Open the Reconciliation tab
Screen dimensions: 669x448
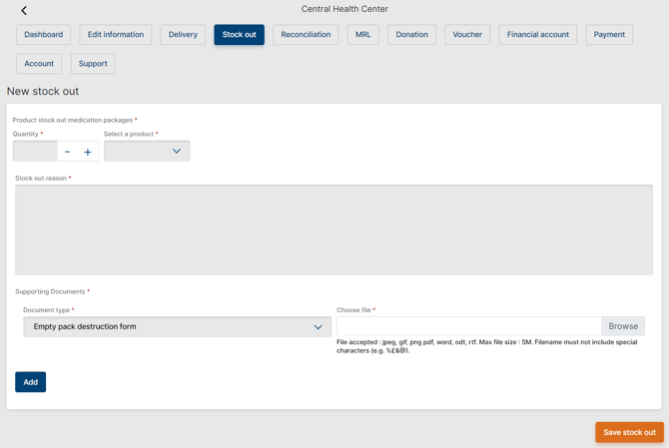[x=306, y=35]
